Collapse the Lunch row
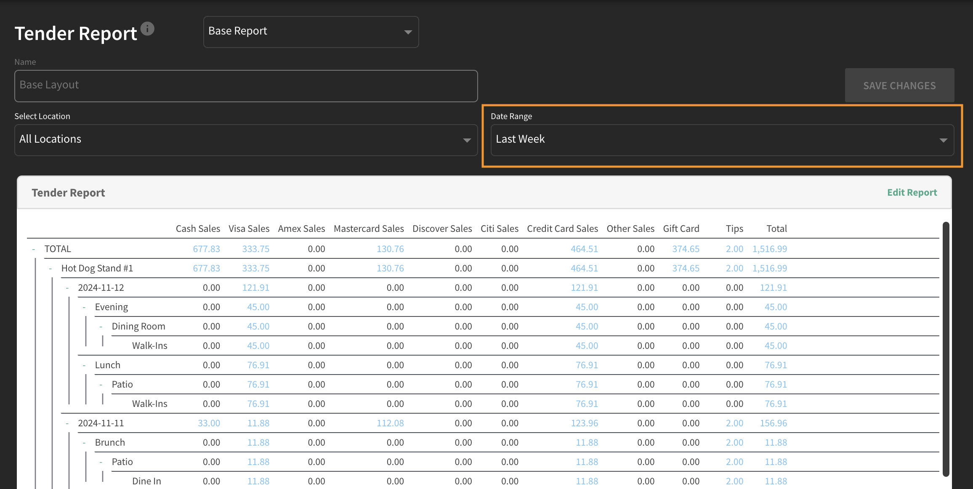The height and width of the screenshot is (489, 973). [84, 365]
